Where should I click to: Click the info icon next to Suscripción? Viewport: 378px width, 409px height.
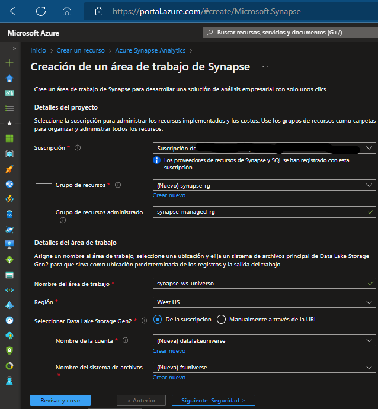78,147
